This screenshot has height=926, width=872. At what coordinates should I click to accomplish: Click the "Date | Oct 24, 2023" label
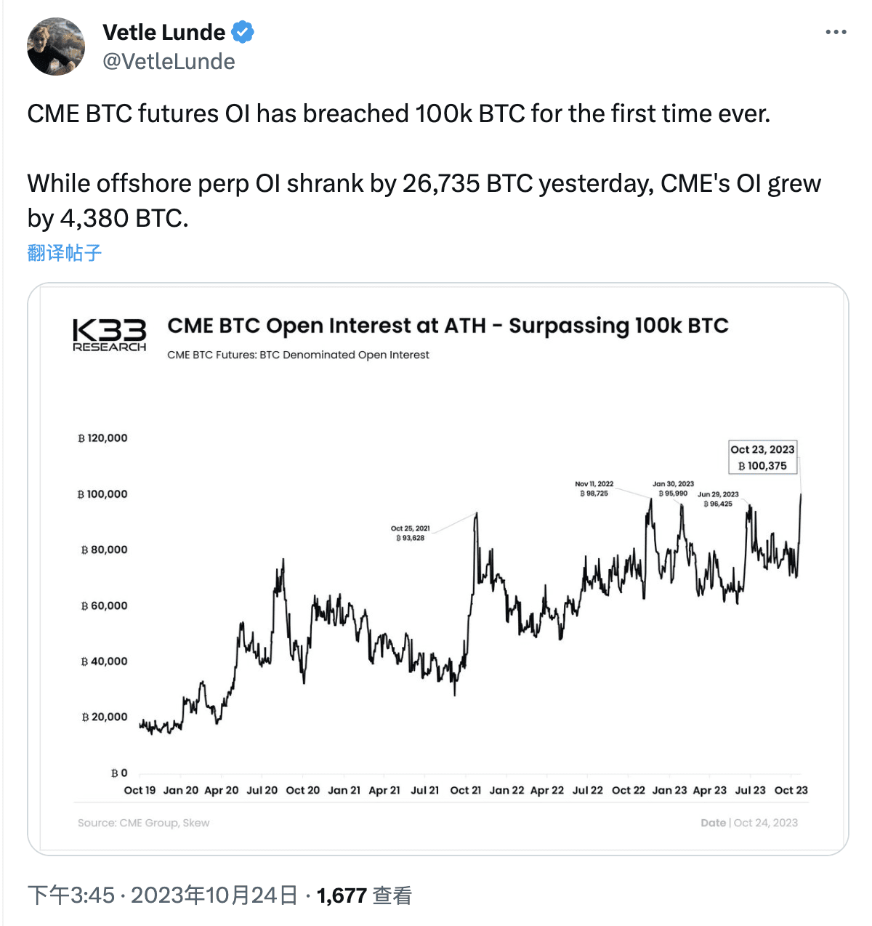click(x=749, y=822)
